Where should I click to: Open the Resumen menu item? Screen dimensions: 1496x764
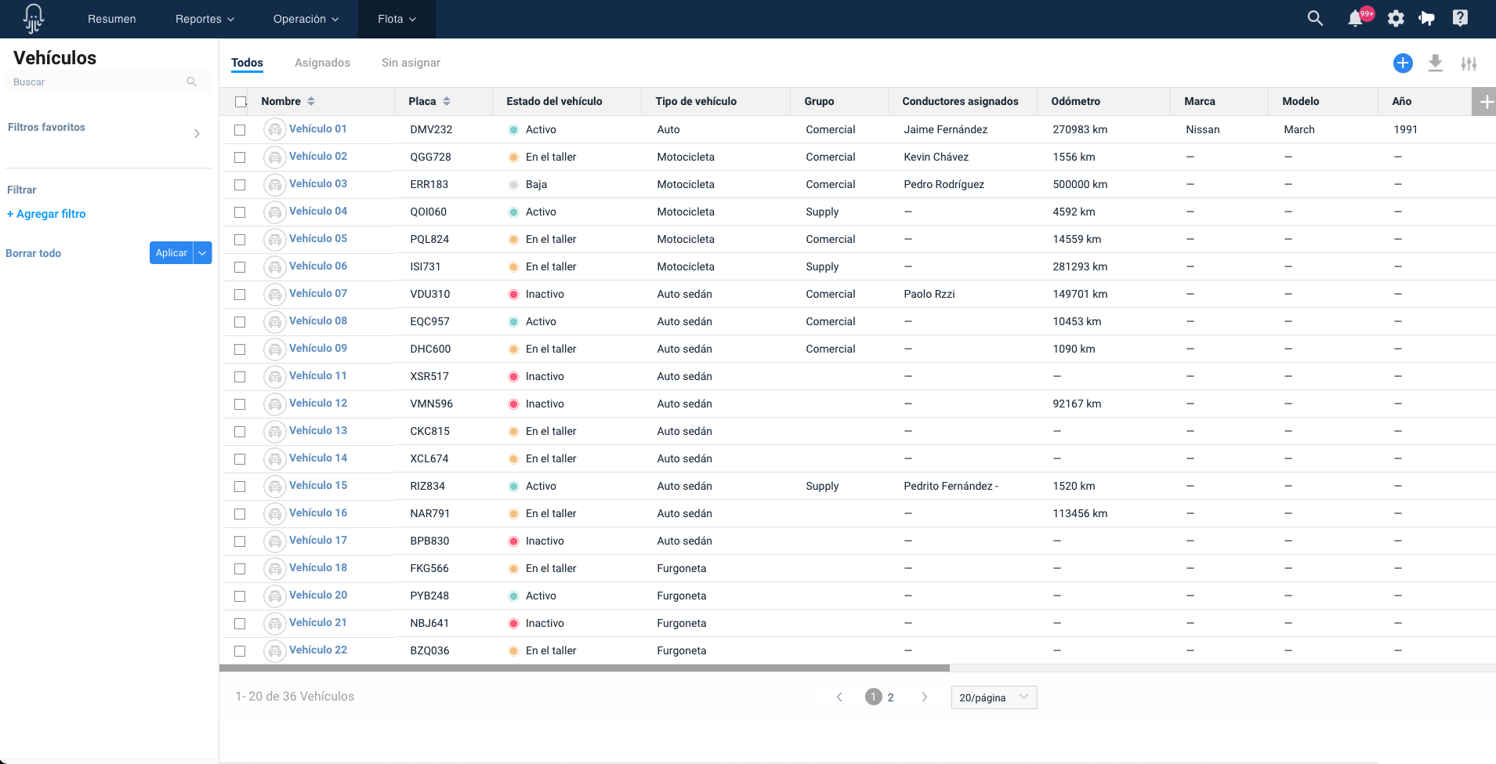(112, 19)
